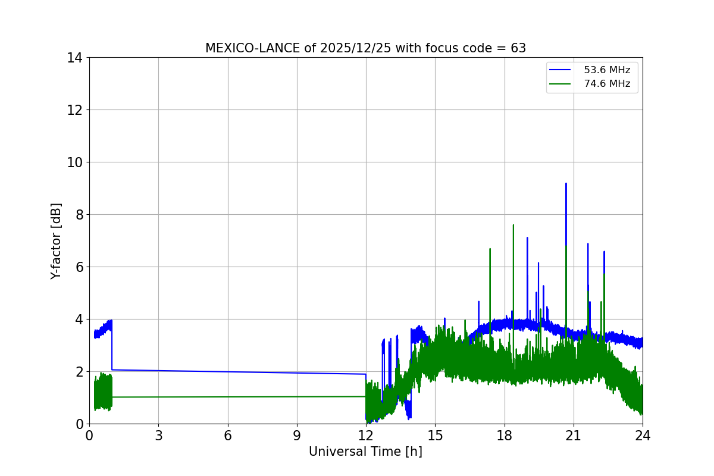714x476 pixels.
Task: Click the y-axis tick label 8
Action: click(x=78, y=215)
